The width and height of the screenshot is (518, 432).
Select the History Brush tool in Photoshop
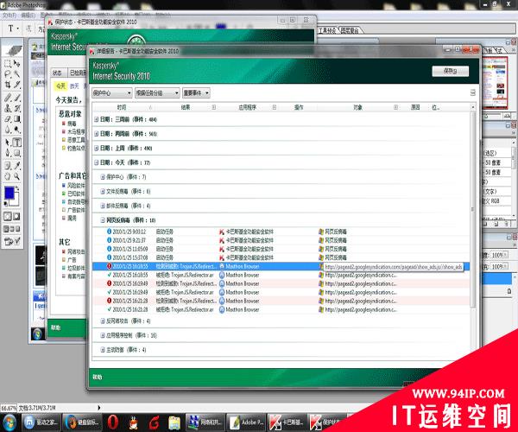click(17, 108)
